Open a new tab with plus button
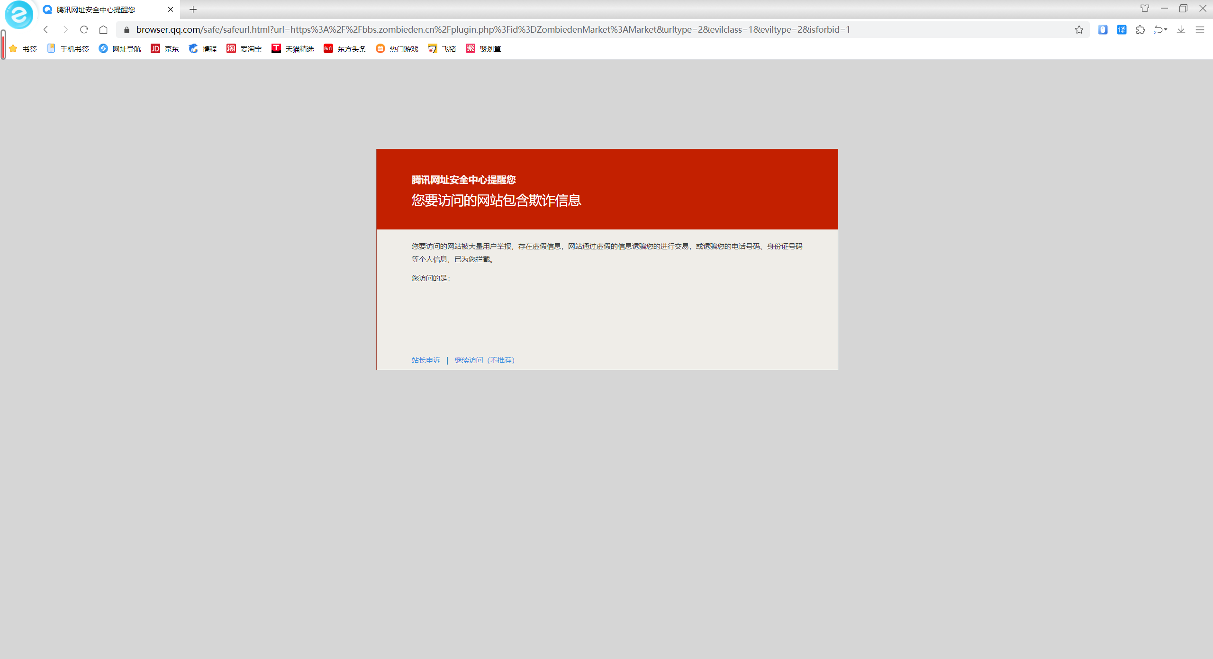This screenshot has width=1213, height=659. (x=193, y=9)
